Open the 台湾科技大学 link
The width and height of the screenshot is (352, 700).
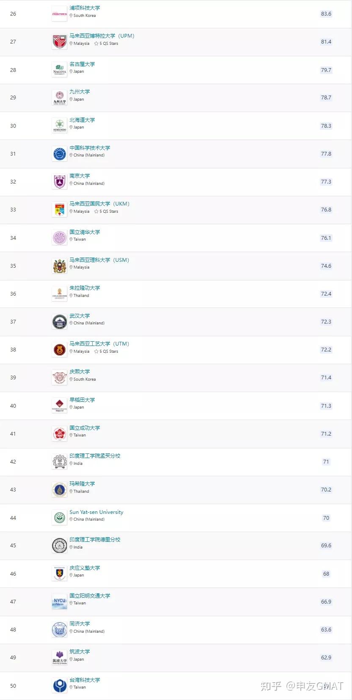point(85,680)
